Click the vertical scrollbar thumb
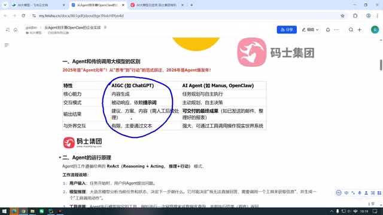 click(x=381, y=65)
